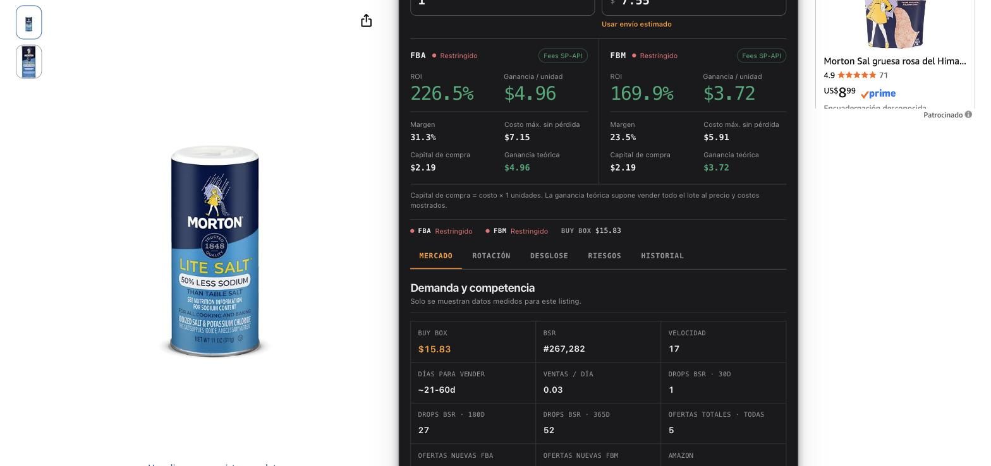Click the orange $15.83 Buy Box table cell
Viewport: 991px width, 466px height.
(434, 349)
